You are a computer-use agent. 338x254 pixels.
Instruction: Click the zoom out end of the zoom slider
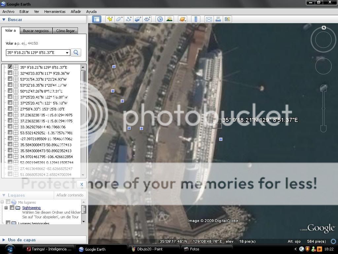323,129
